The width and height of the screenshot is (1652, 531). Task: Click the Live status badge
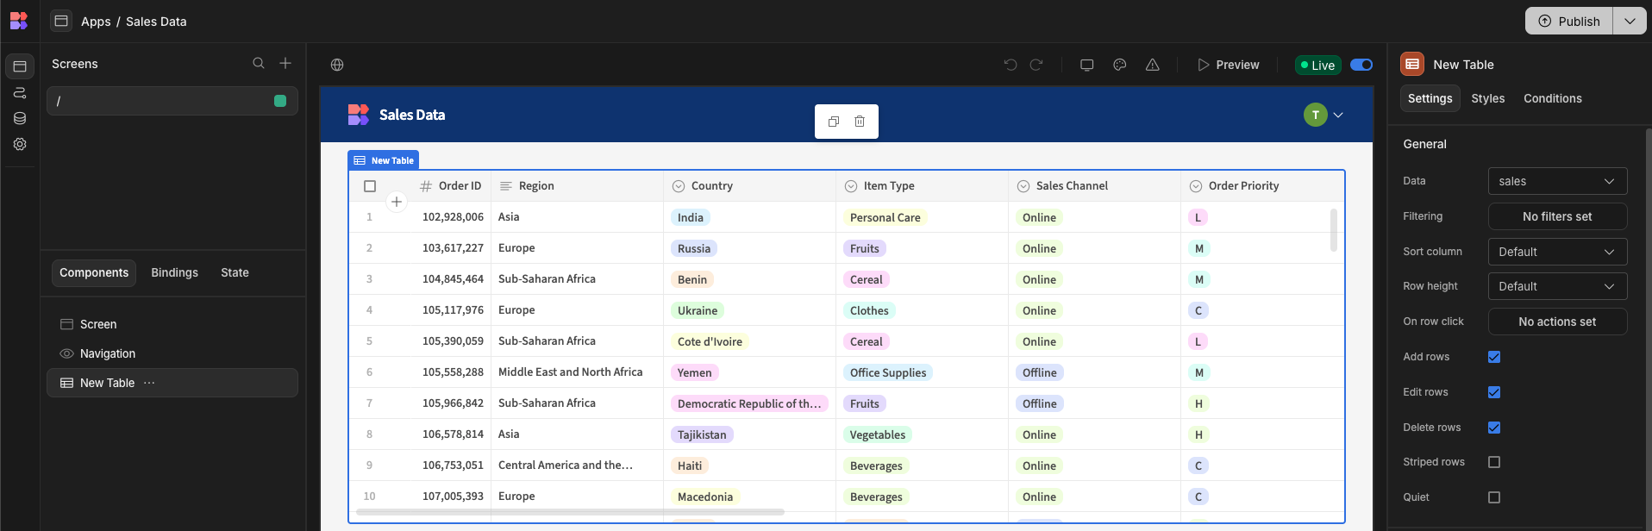1317,65
